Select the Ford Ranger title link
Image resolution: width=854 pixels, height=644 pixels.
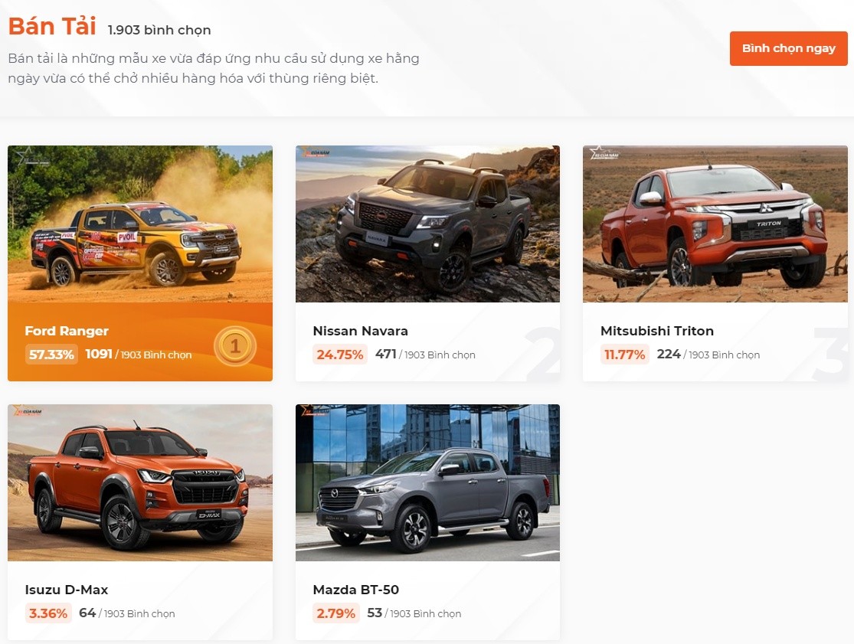[x=67, y=331]
